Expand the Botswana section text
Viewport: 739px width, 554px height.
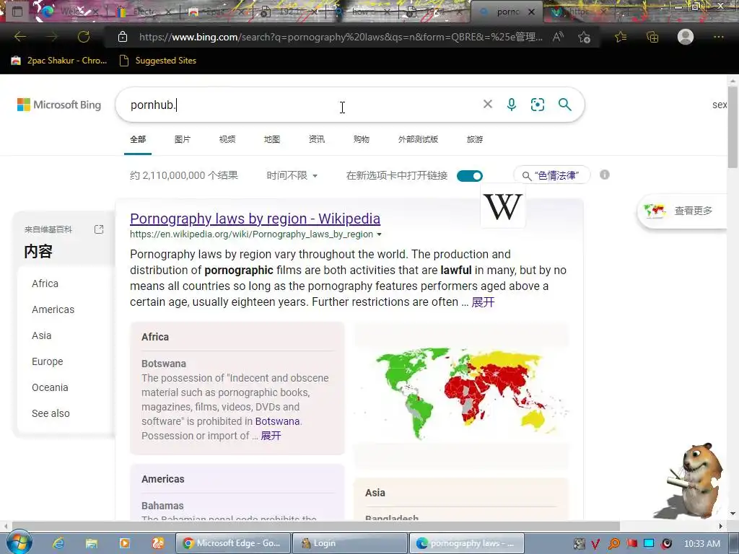coord(271,436)
